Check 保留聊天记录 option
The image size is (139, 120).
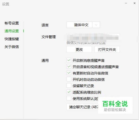(x=69, y=85)
